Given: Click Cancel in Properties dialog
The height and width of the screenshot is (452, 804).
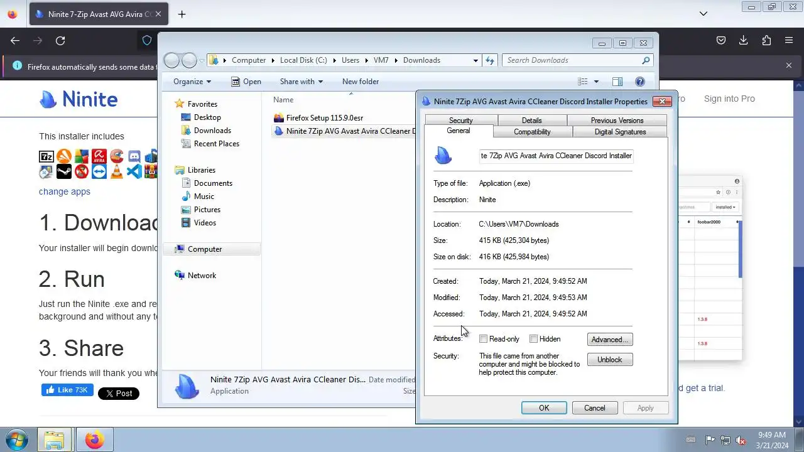Looking at the screenshot, I should click(x=594, y=408).
